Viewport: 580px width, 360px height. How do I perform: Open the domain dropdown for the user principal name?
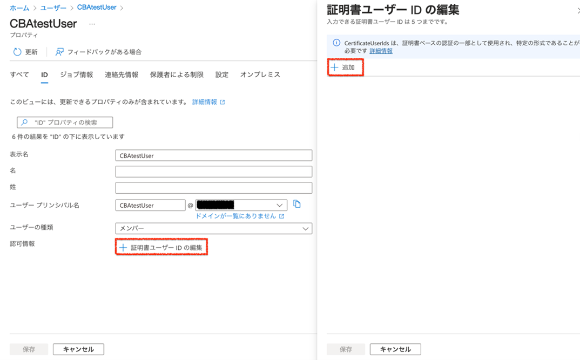(280, 205)
